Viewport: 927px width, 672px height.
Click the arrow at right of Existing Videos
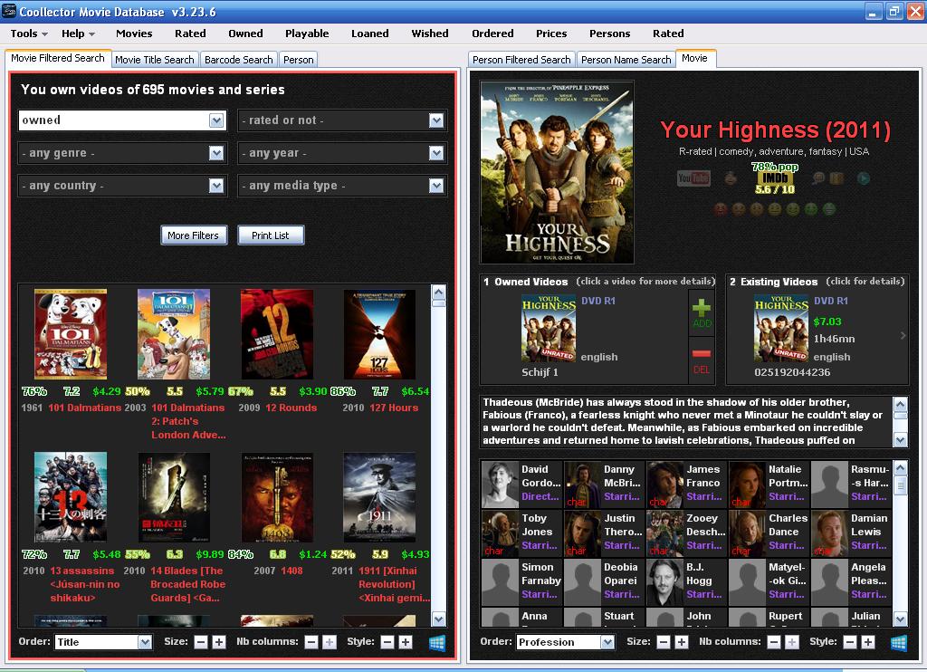click(x=903, y=335)
